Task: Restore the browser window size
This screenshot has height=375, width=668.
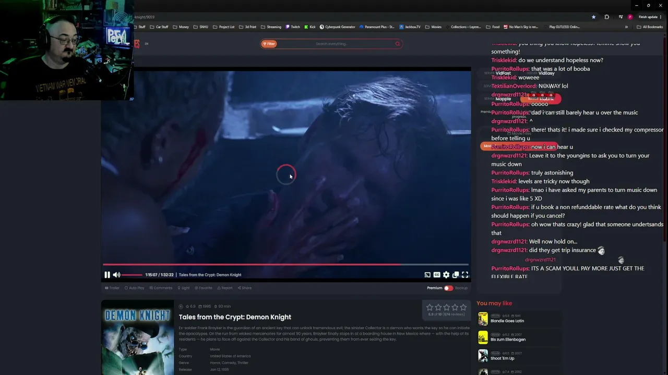Action: 649,5
